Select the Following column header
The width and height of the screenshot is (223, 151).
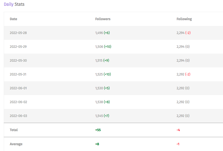coord(184,19)
